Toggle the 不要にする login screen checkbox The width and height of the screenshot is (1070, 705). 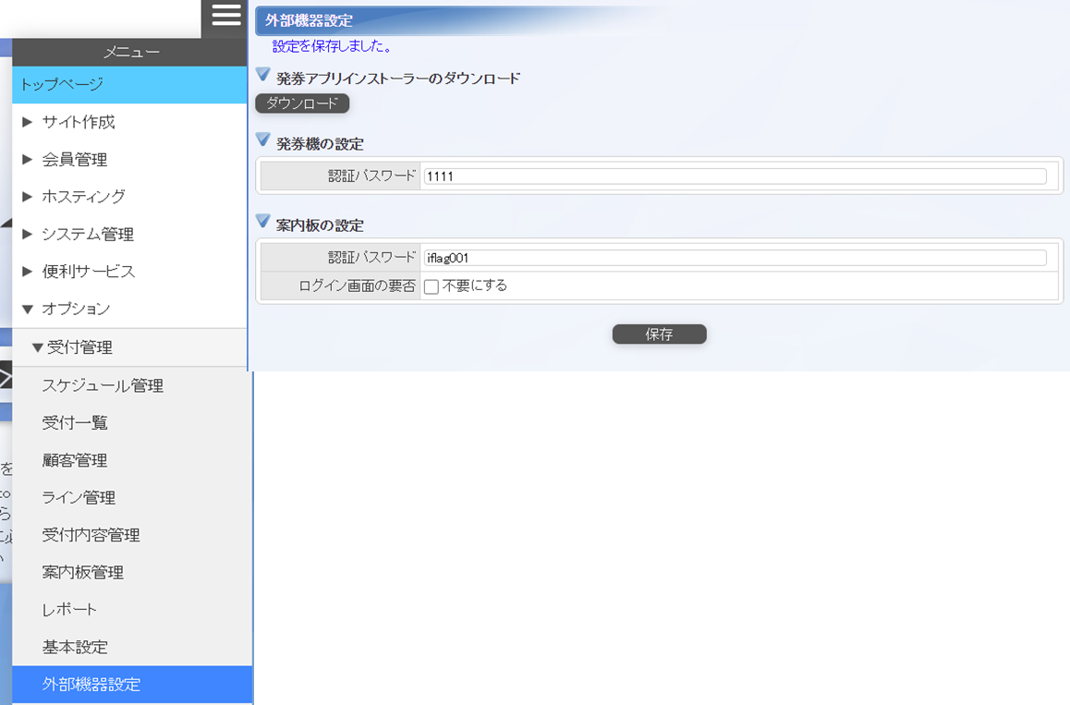pos(432,287)
